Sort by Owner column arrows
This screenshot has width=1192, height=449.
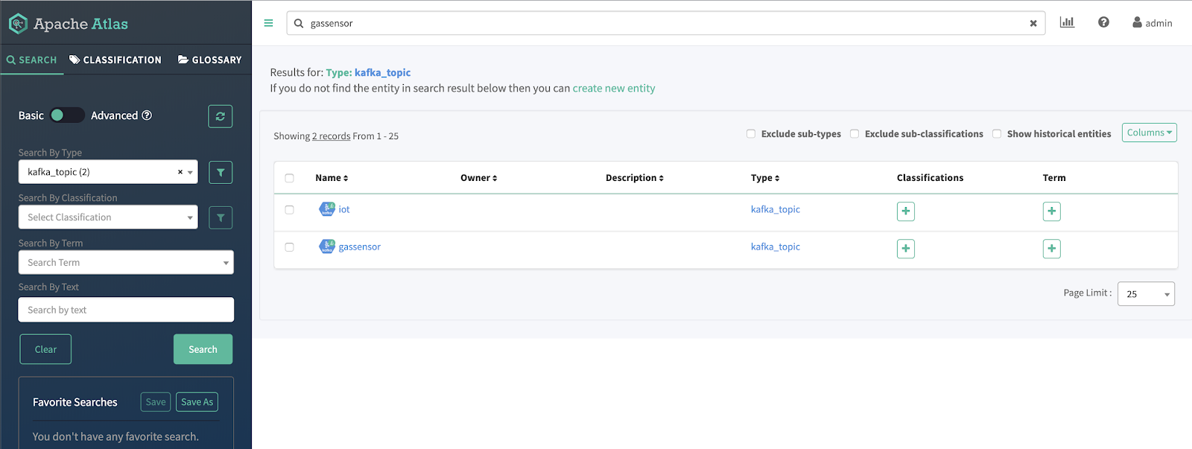(x=495, y=178)
